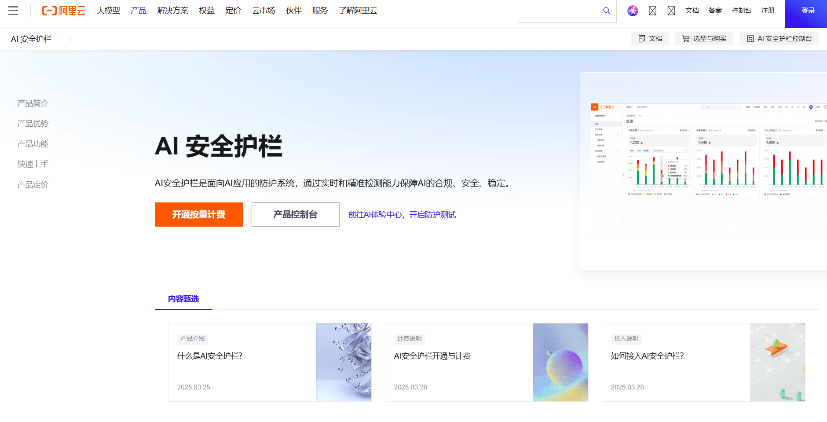Click the date 2025.03.25
The image size is (827, 422).
(194, 387)
